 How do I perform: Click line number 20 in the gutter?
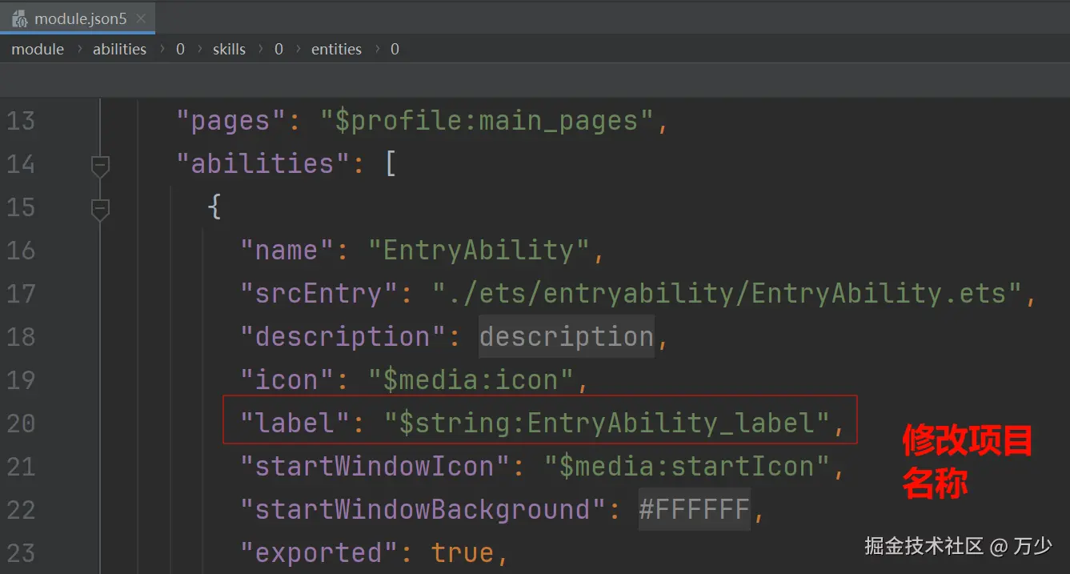coord(21,423)
